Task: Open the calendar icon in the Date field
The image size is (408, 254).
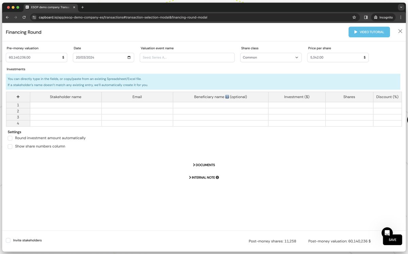Action: tap(129, 57)
